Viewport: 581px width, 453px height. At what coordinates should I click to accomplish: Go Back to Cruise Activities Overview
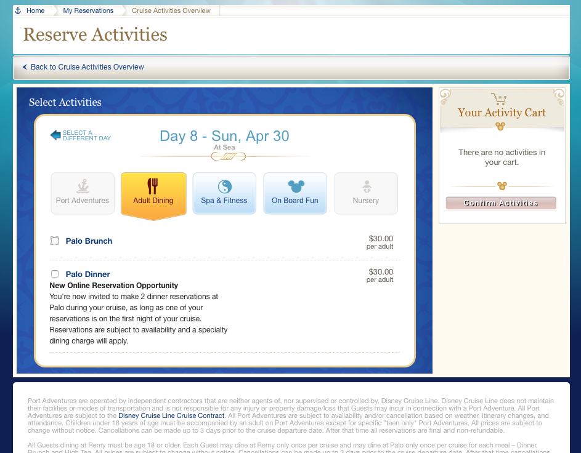tap(87, 67)
